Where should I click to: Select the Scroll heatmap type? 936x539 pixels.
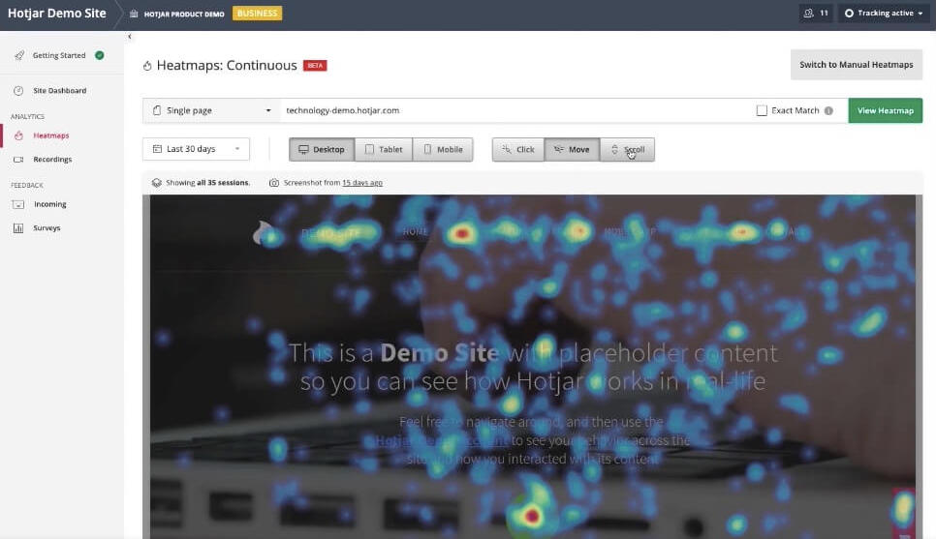pyautogui.click(x=627, y=150)
